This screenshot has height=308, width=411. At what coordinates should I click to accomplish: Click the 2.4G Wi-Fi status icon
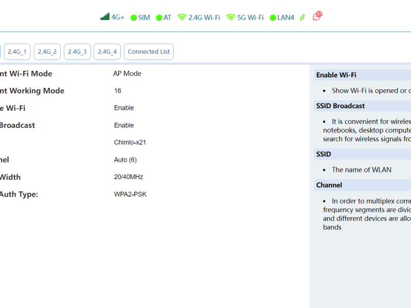tap(182, 17)
